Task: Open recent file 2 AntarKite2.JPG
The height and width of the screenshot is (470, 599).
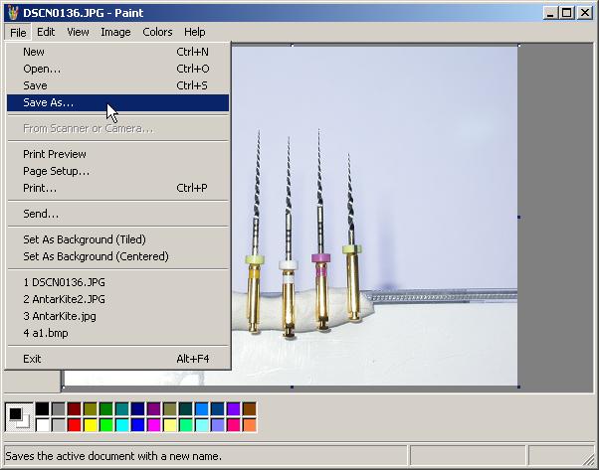Action: click(x=117, y=299)
